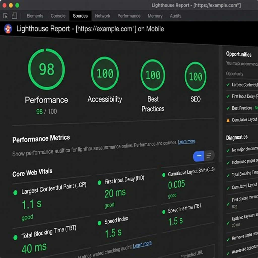The width and height of the screenshot is (258, 258).
Task: Click the 1.1 s LCP value
Action: click(31, 204)
